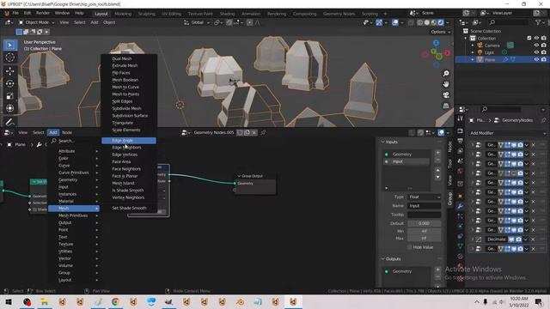This screenshot has height=309, width=550.
Task: Open the Modifier properties wrench tab
Action: pyautogui.click(x=461, y=206)
